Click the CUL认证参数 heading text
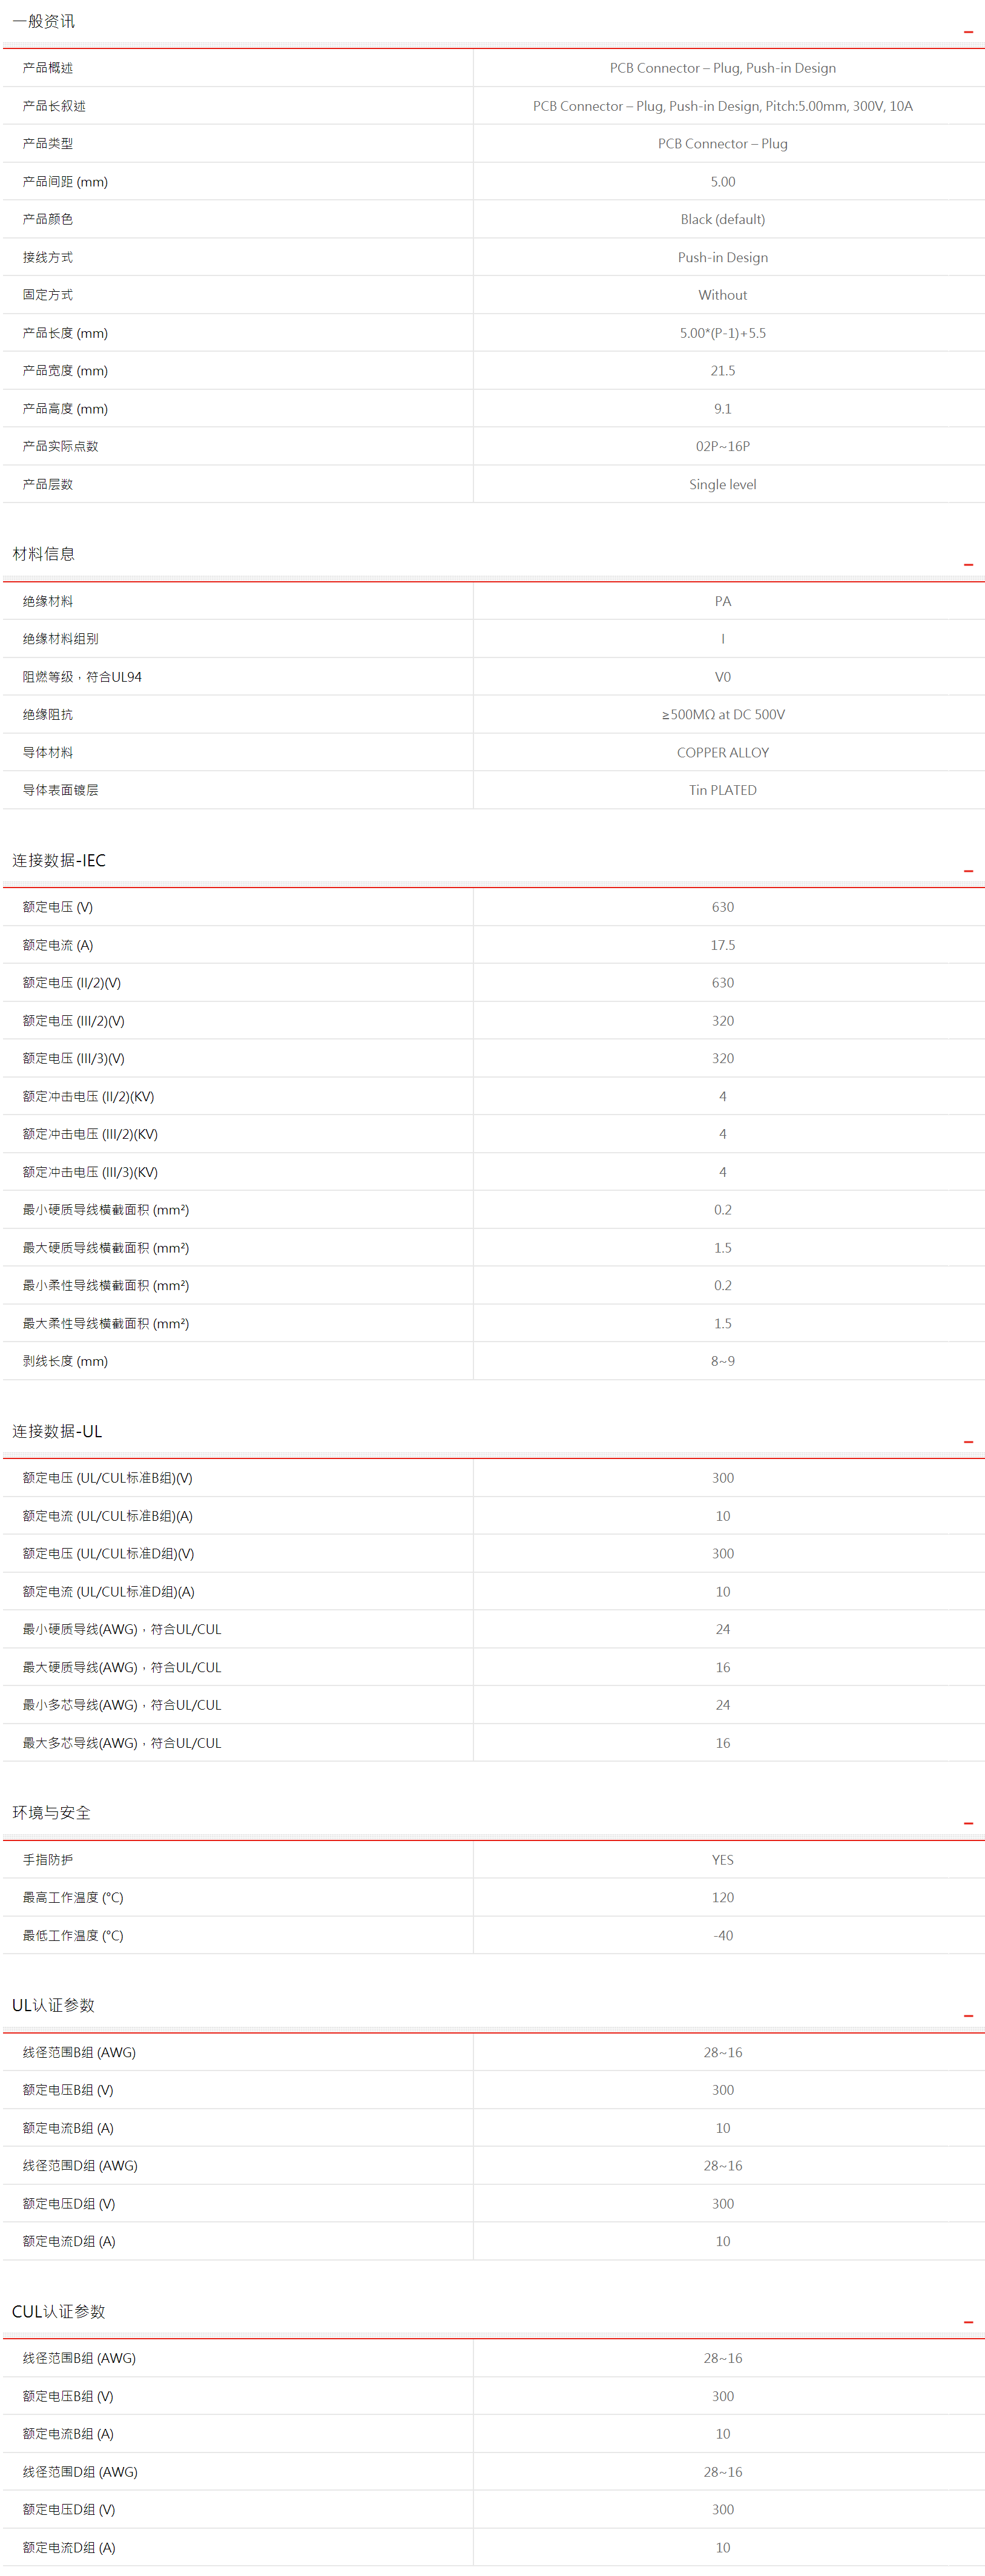 pos(58,2311)
